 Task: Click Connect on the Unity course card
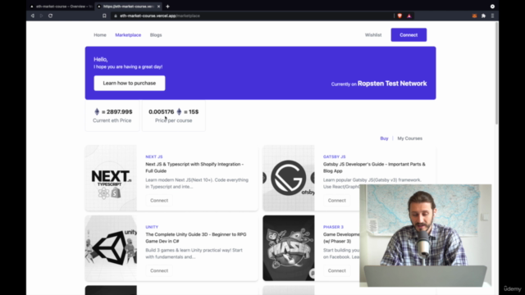click(x=159, y=270)
